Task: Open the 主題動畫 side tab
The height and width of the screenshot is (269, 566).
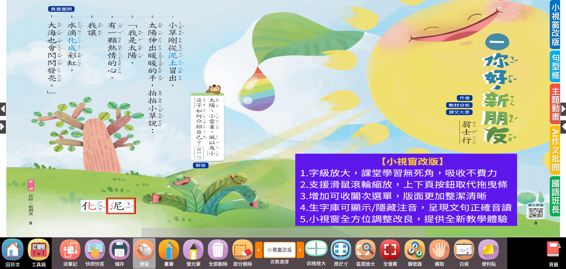Action: (x=555, y=104)
